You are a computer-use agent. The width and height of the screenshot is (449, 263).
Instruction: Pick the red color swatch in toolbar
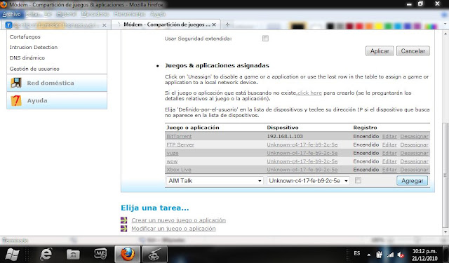(359, 26)
